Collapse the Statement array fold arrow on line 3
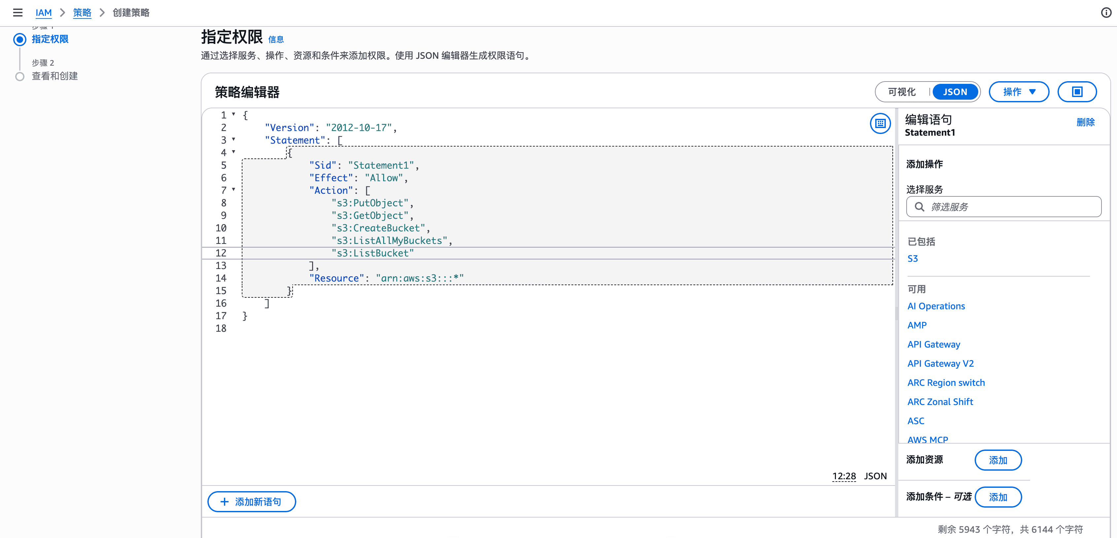 point(233,139)
